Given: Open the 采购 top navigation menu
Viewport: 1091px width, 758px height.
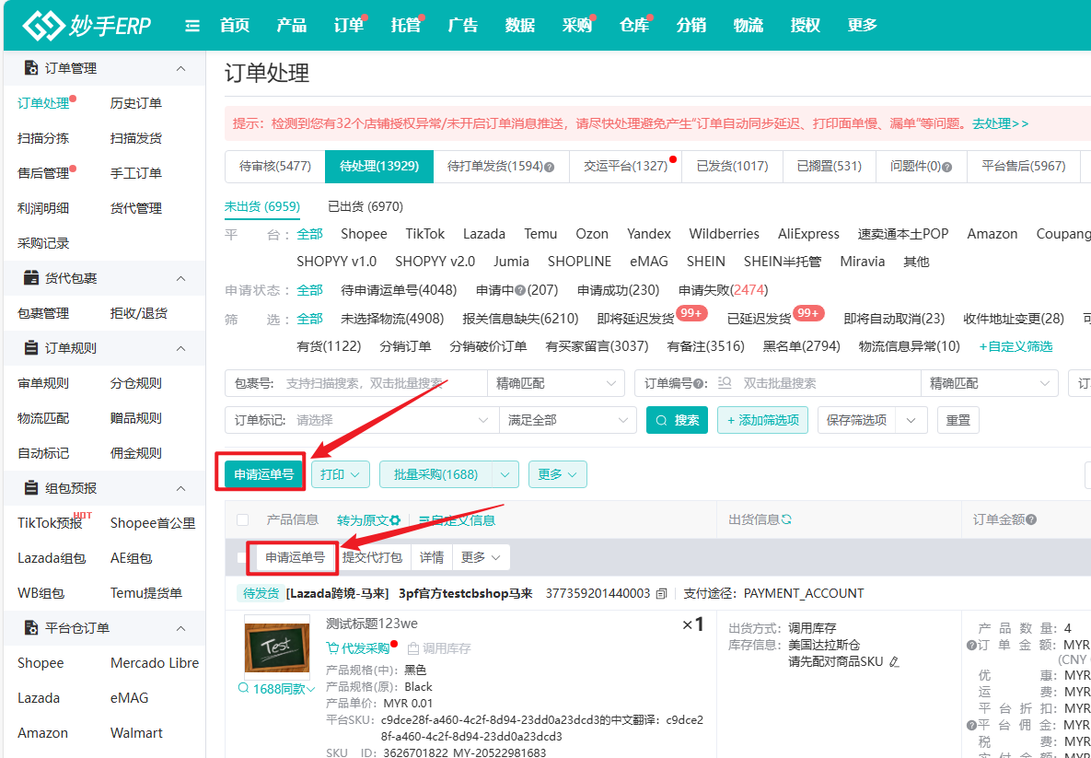Looking at the screenshot, I should pyautogui.click(x=577, y=26).
